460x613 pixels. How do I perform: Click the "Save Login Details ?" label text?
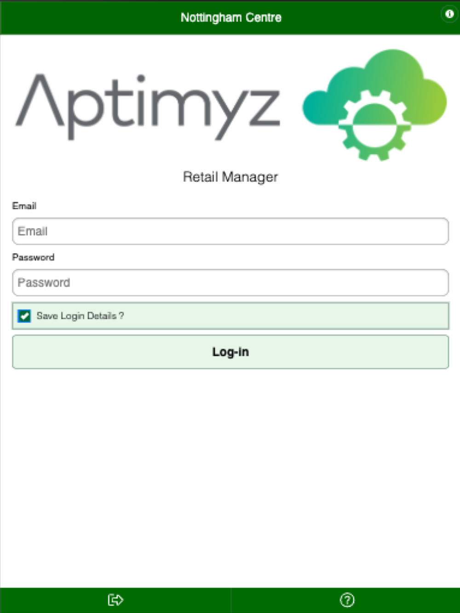pyautogui.click(x=80, y=316)
